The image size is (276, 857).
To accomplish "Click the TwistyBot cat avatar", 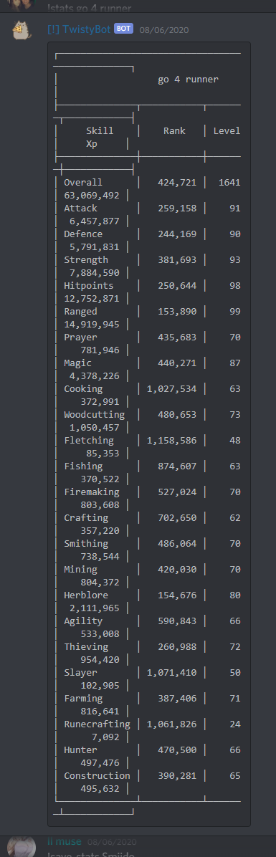I will (22, 29).
